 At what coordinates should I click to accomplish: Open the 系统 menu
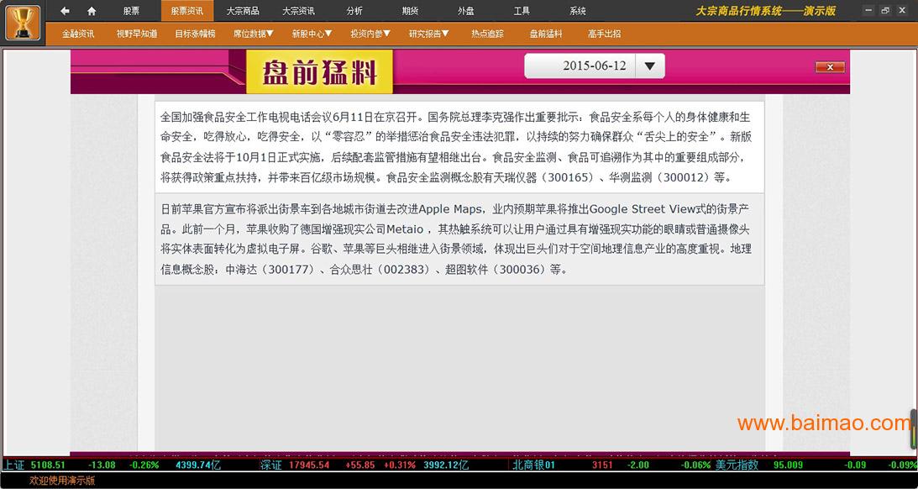pyautogui.click(x=578, y=11)
